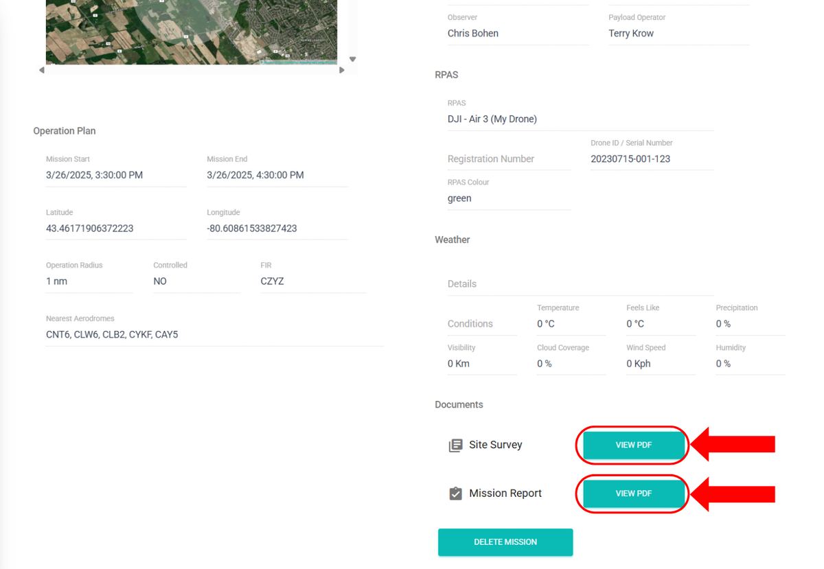
Task: Select the Longitude value field
Action: coord(277,229)
